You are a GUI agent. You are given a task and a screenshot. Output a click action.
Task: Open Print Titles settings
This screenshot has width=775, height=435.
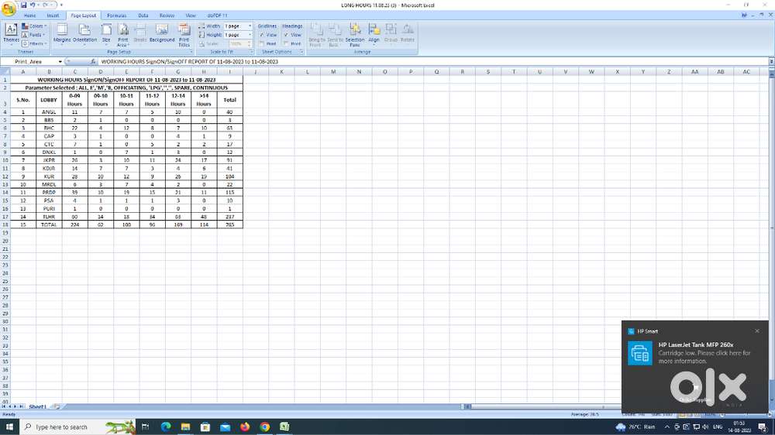[184, 34]
